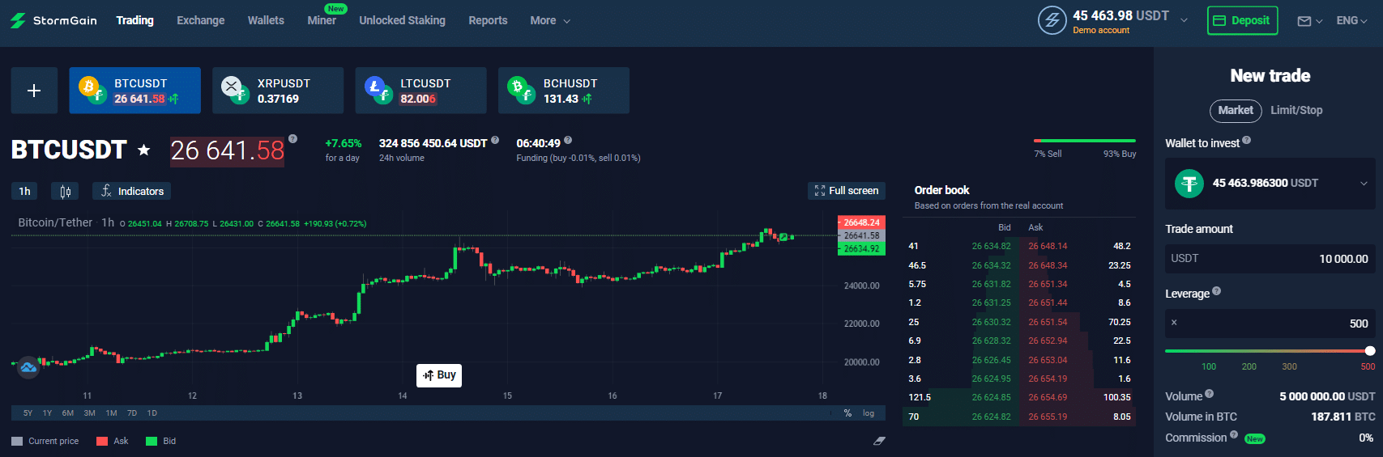Toggle percent scale on the chart
The width and height of the screenshot is (1383, 457).
tap(847, 413)
